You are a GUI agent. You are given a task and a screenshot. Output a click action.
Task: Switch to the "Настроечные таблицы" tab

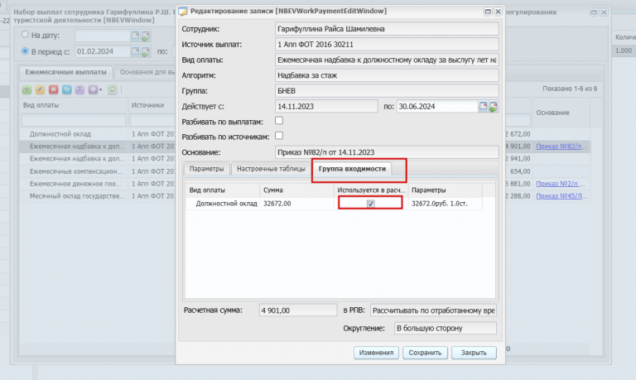(x=271, y=169)
